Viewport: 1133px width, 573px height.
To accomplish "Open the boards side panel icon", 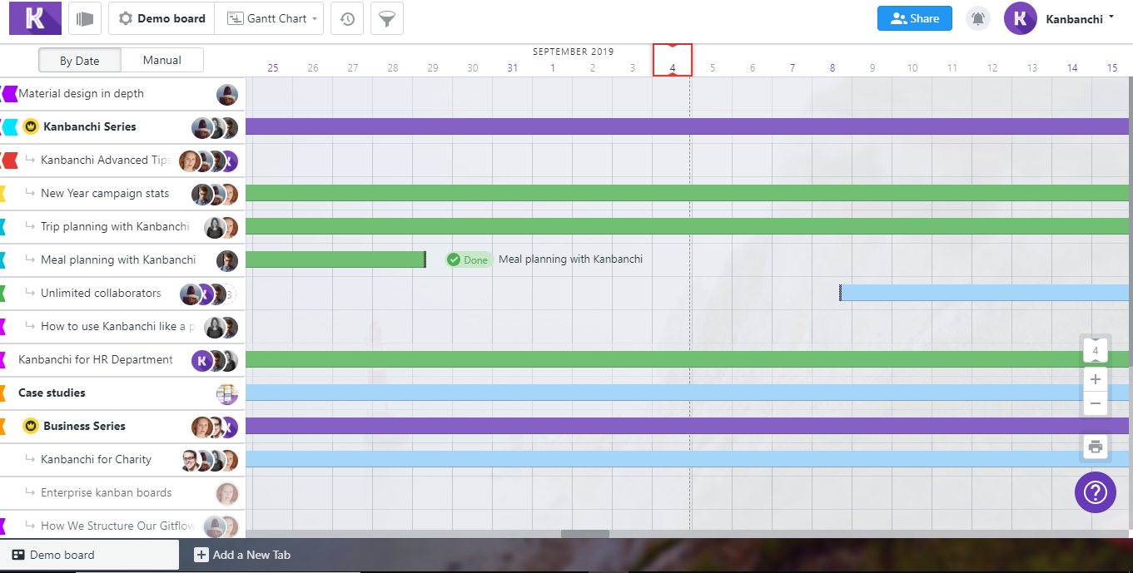I will point(84,18).
